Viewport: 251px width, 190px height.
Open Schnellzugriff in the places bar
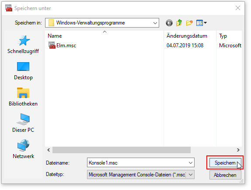pos(23,45)
